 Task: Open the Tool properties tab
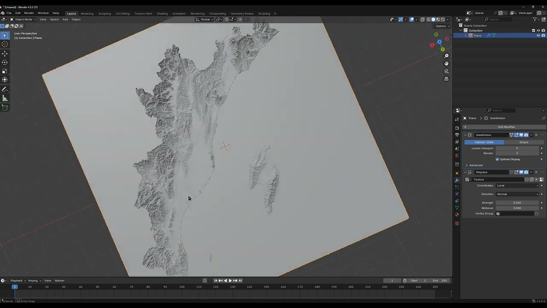(x=457, y=119)
